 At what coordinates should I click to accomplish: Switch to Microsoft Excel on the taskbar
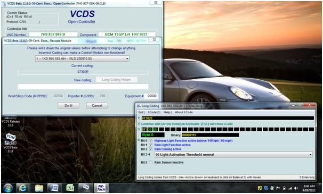pos(70,188)
